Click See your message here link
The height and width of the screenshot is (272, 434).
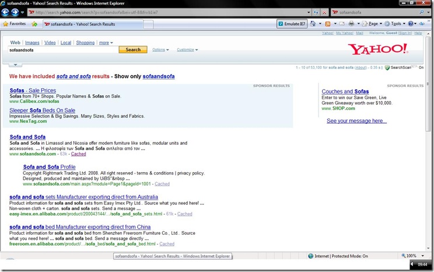(x=357, y=121)
